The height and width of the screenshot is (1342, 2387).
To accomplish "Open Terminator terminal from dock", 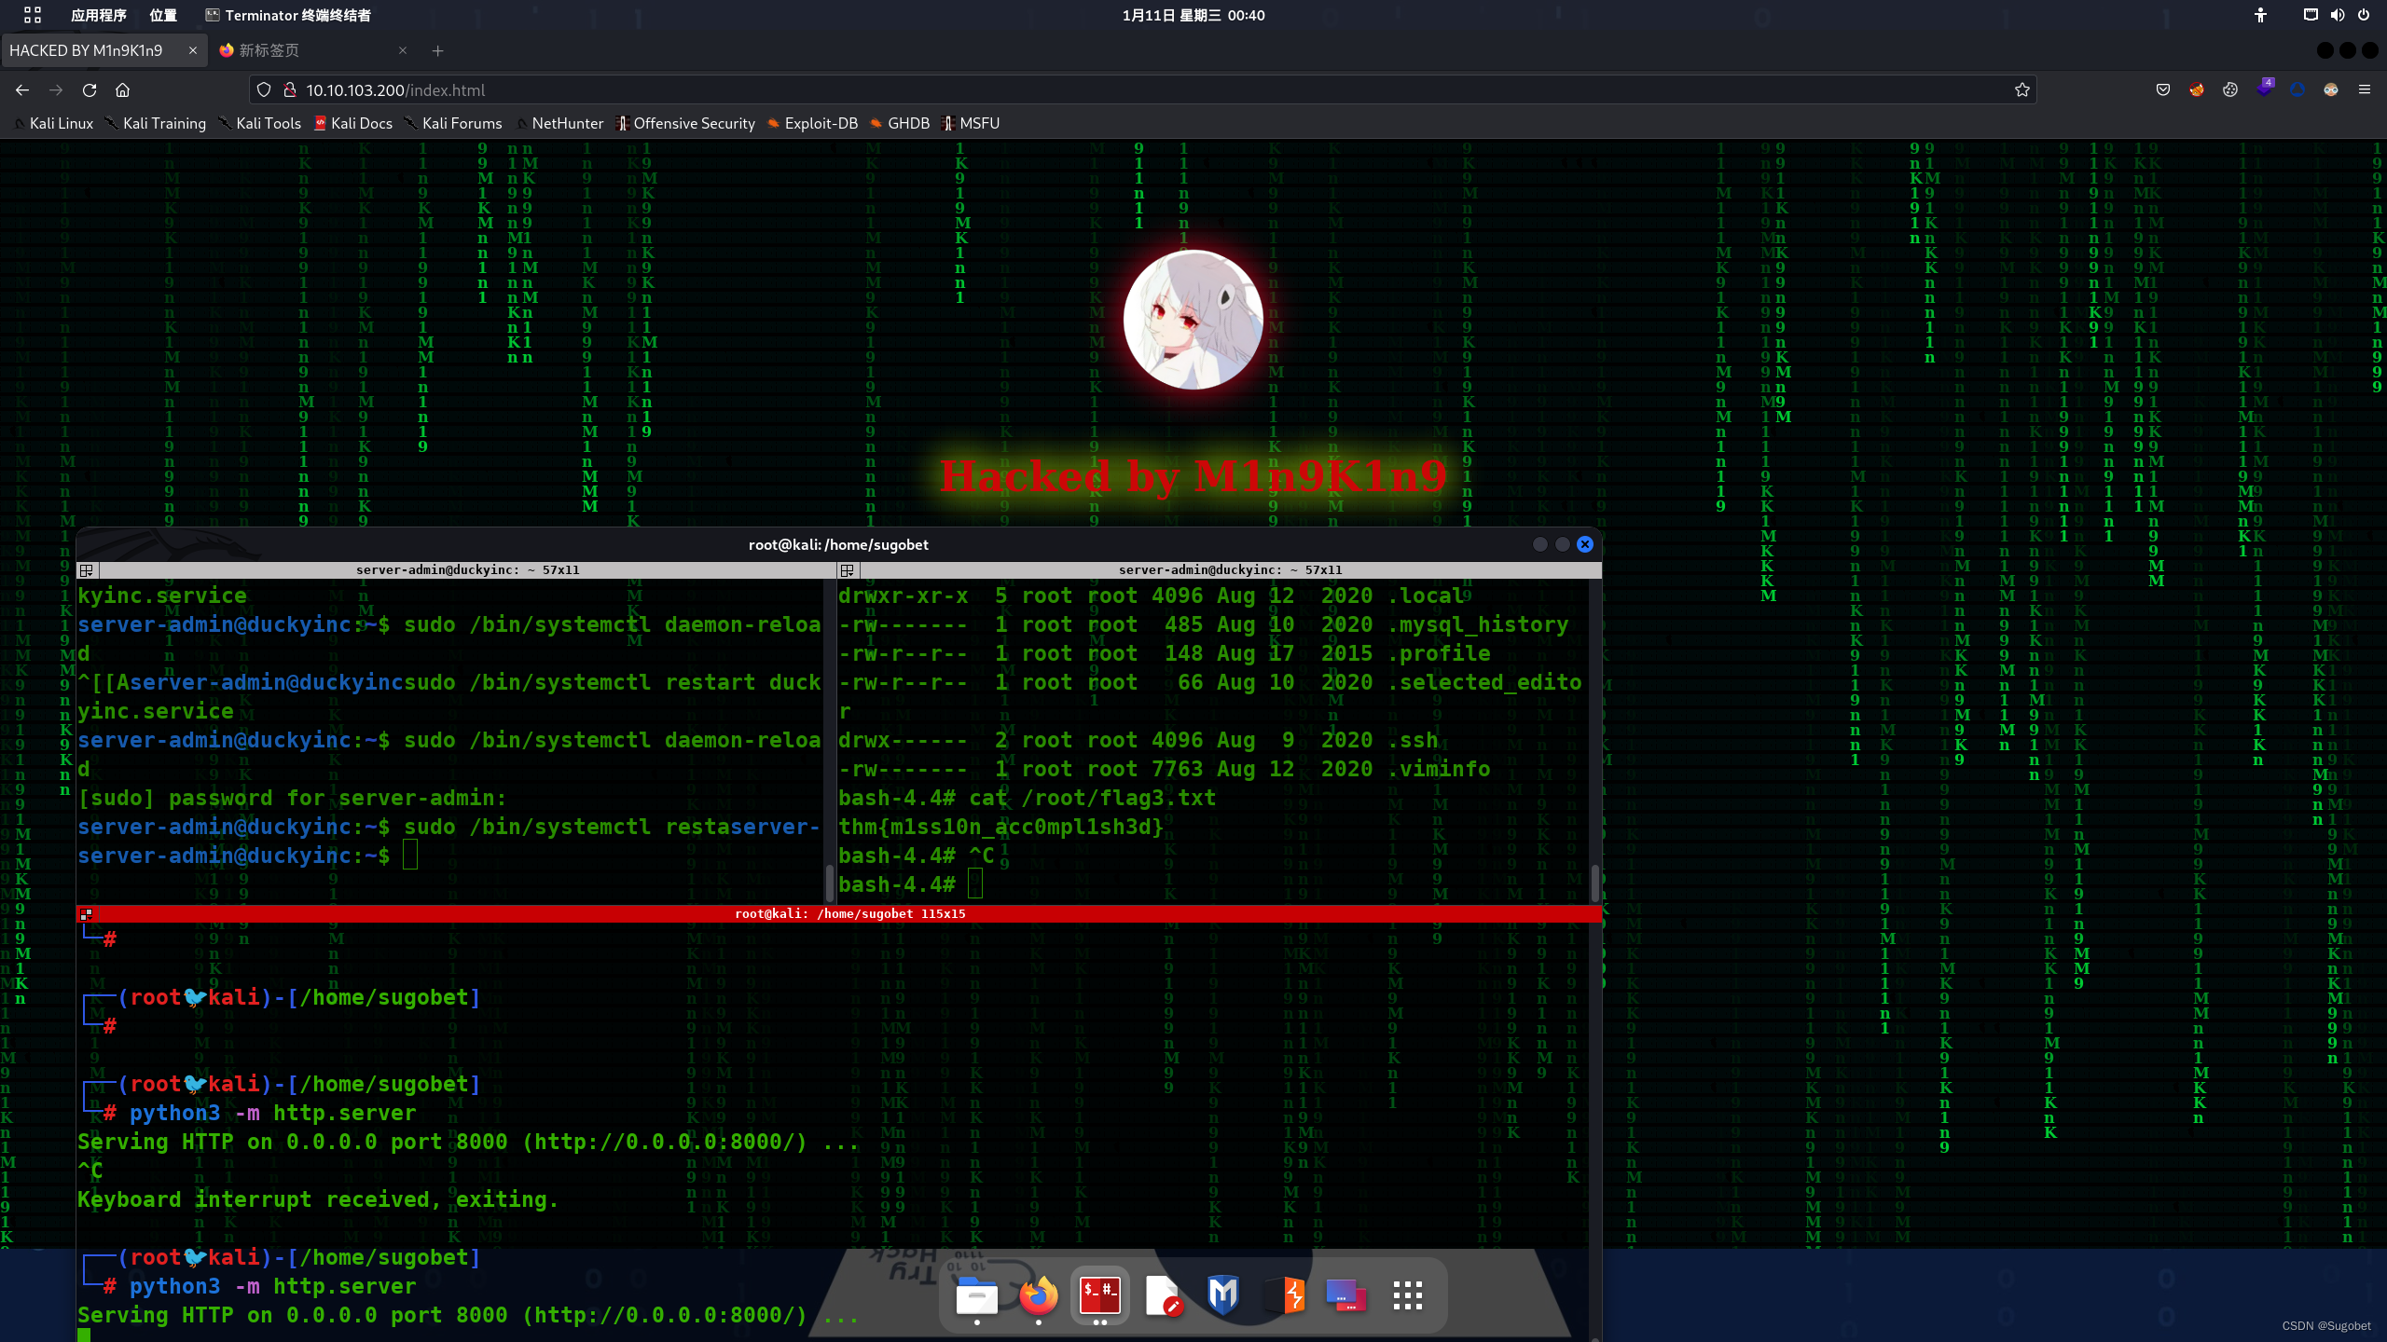I will coord(1099,1295).
